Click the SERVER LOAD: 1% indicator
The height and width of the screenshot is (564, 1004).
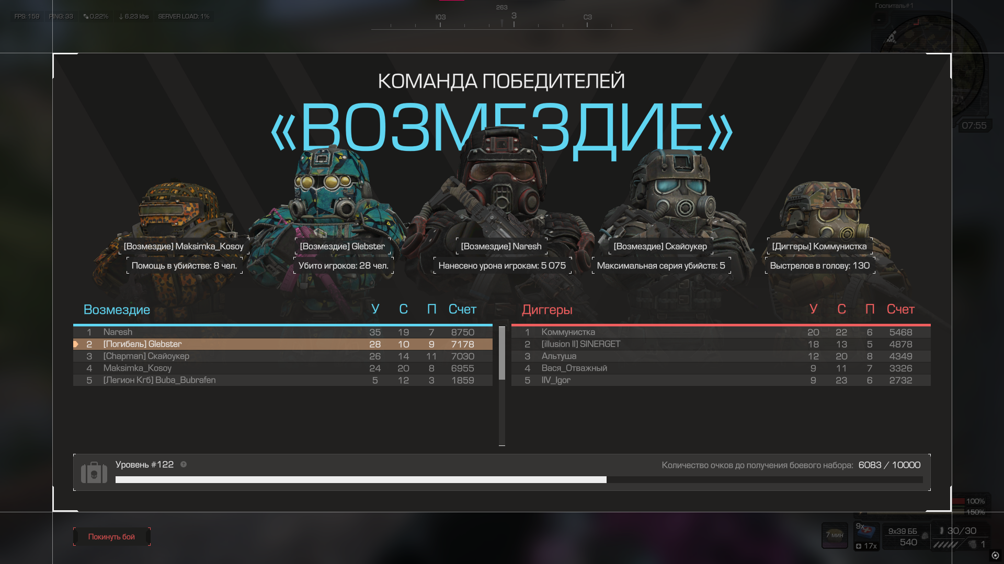pyautogui.click(x=184, y=17)
